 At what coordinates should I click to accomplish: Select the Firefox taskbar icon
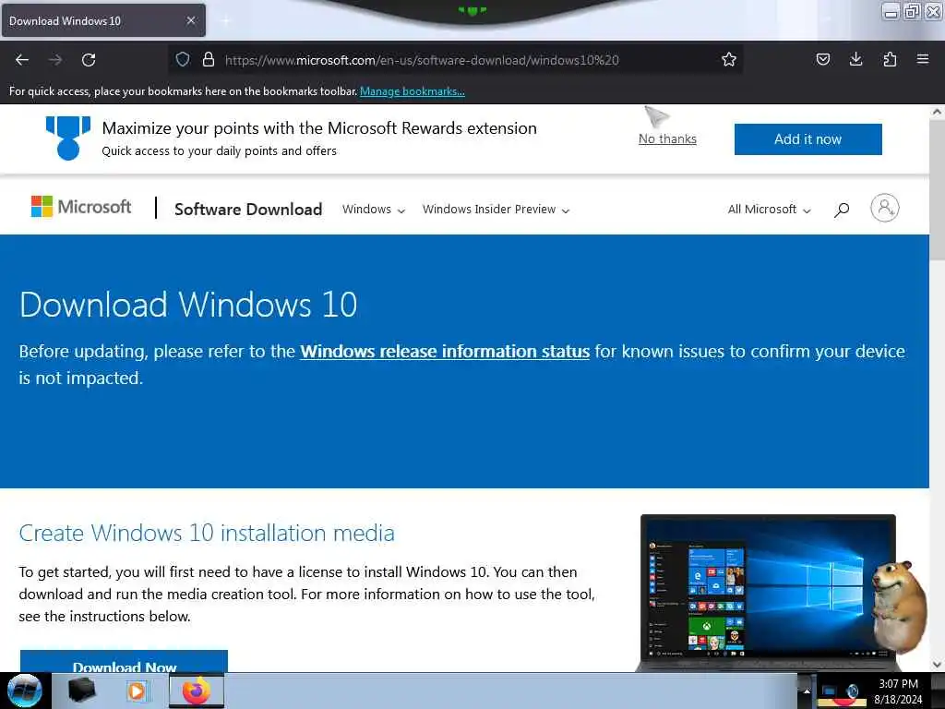coord(196,691)
